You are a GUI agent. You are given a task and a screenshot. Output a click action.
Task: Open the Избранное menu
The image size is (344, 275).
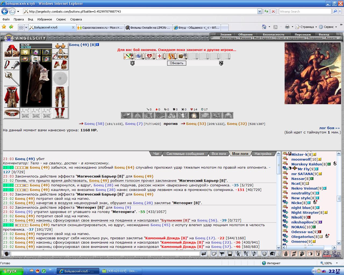(45, 19)
